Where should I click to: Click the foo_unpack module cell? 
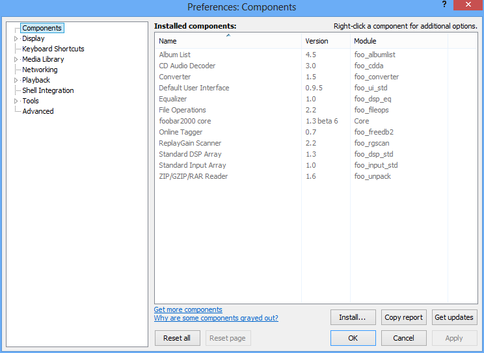[373, 176]
